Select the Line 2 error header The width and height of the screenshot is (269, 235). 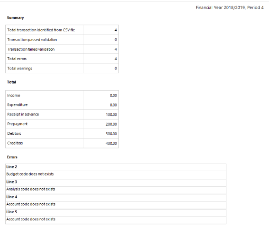[x=116, y=167]
